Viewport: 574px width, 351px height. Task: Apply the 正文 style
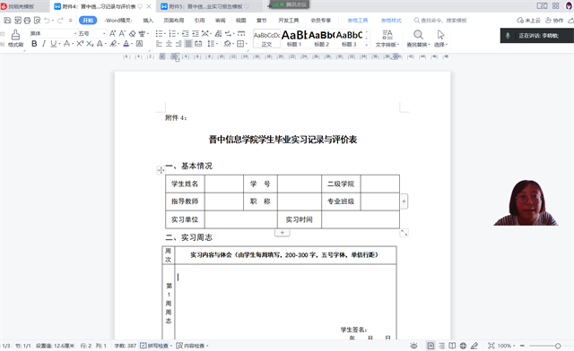(x=267, y=39)
